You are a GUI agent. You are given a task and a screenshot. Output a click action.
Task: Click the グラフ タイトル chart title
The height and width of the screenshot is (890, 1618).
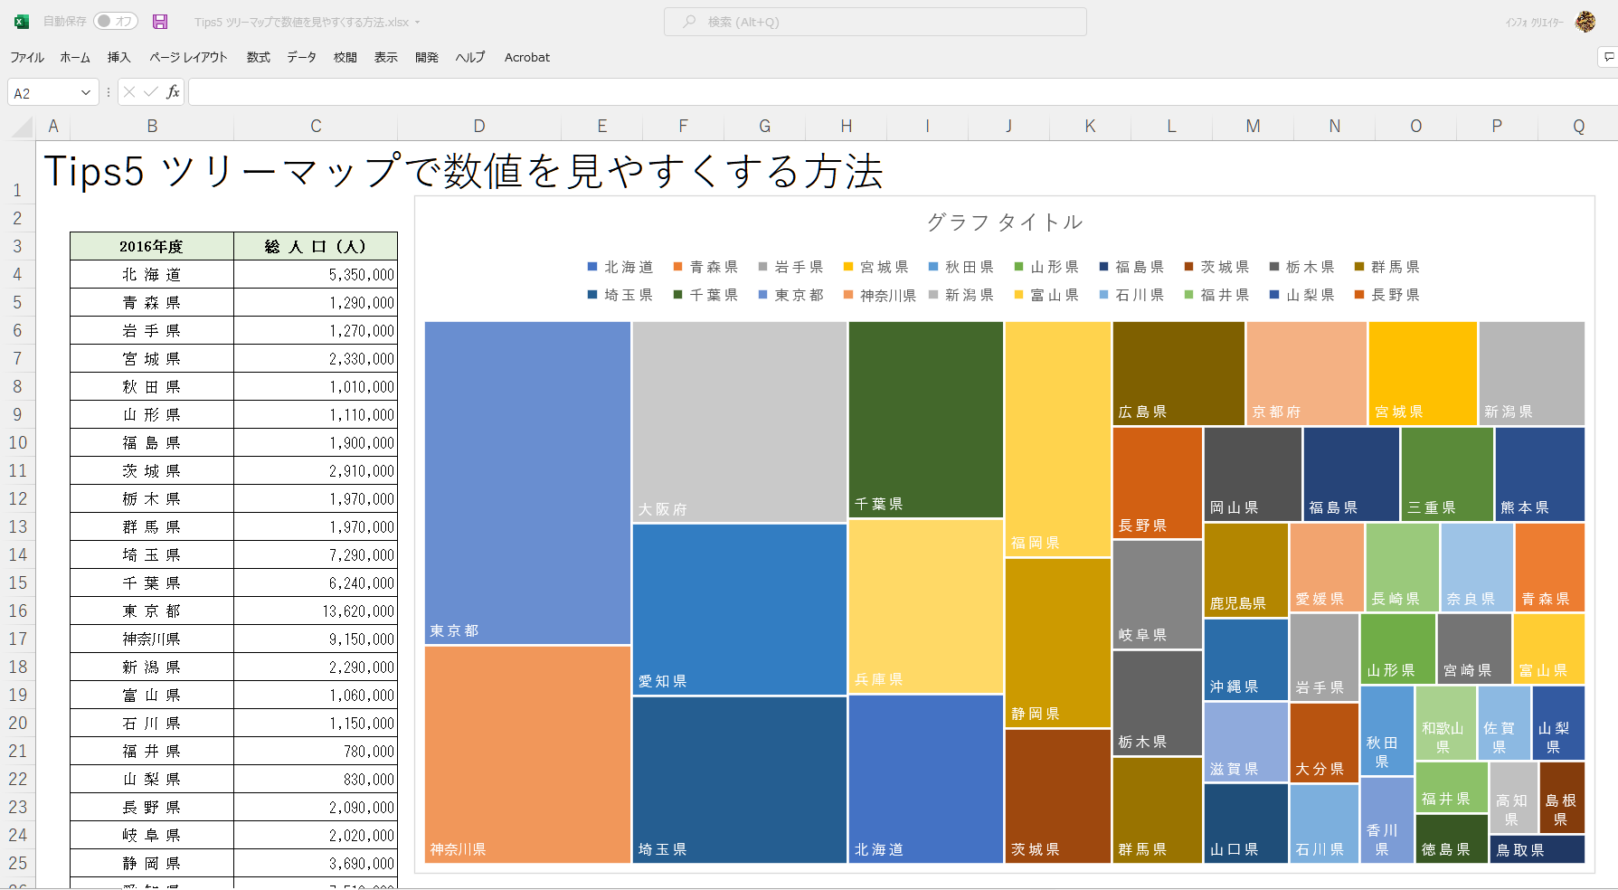[1004, 222]
